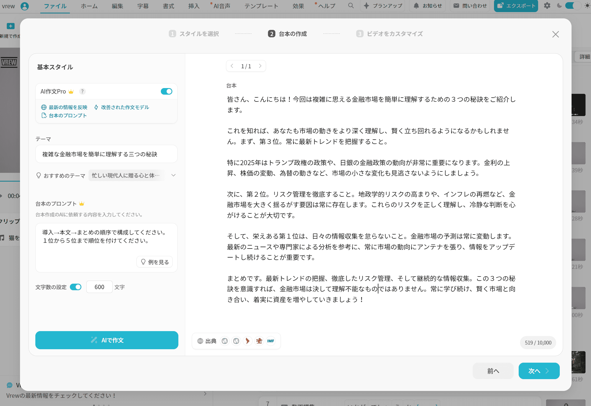This screenshot has height=406, width=591.
Task: Click the 例を見る button
Action: [155, 262]
